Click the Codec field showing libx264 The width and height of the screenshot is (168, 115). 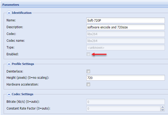click(x=125, y=34)
